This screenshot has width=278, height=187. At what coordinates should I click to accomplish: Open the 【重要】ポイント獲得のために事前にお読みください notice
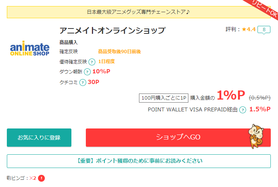click(x=139, y=161)
